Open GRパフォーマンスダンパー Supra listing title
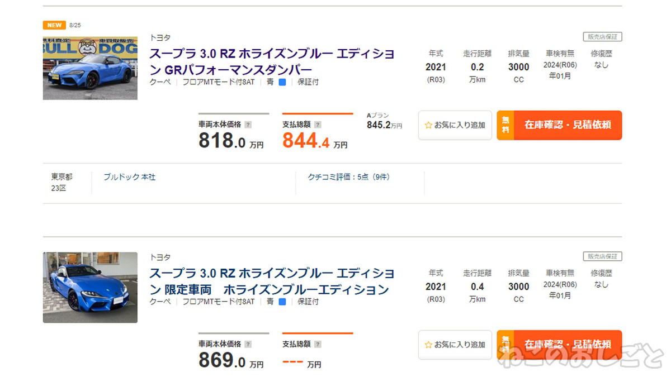This screenshot has width=671, height=377. (272, 62)
